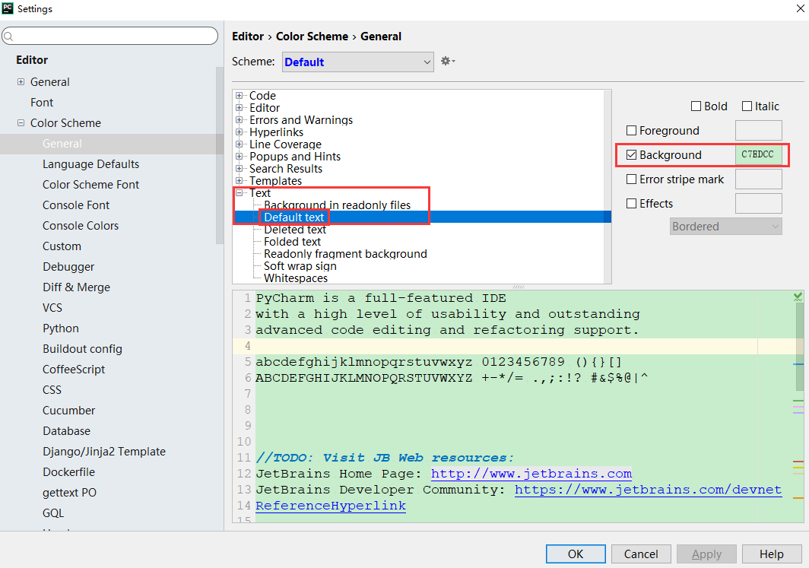Expand Popups and Hints node
Screen dimensions: 809x568
click(x=239, y=157)
